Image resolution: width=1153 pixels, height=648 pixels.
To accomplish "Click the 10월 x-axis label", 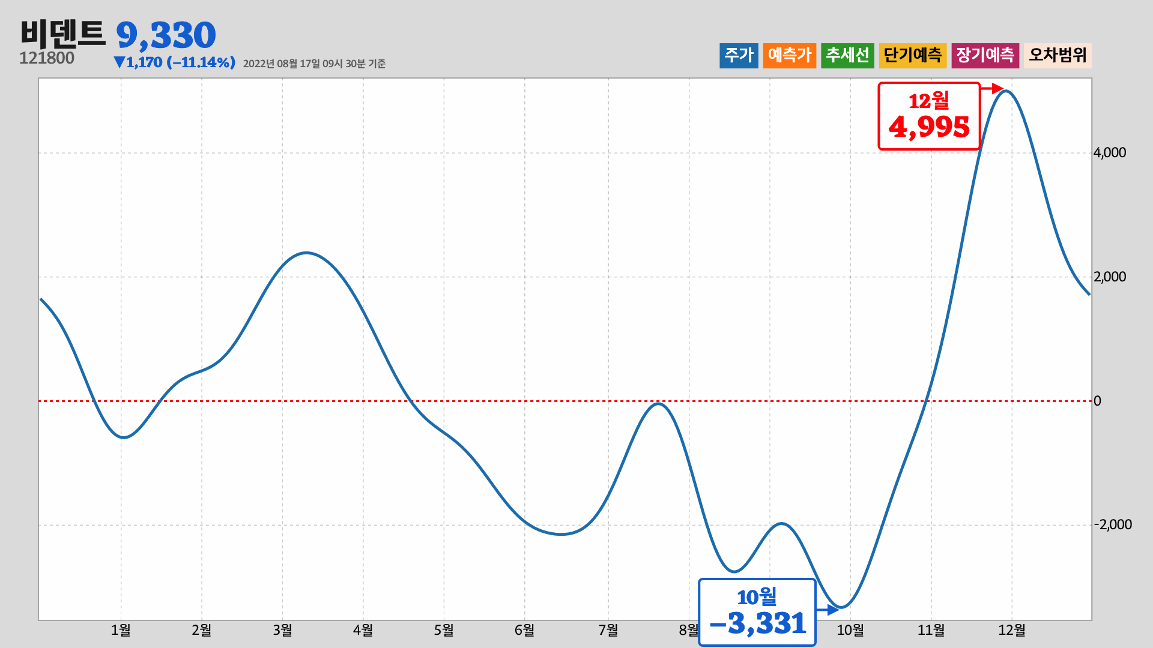I will pyautogui.click(x=850, y=630).
